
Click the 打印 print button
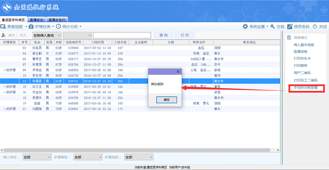click(185, 35)
